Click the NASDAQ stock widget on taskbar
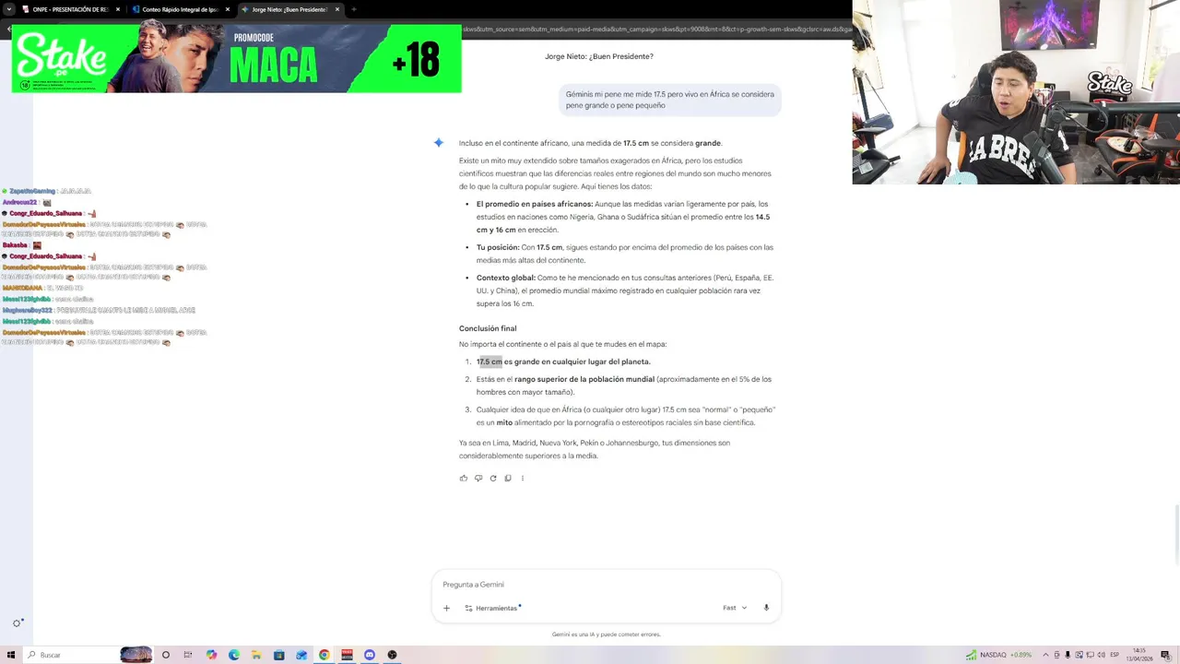Image resolution: width=1180 pixels, height=664 pixels. (x=998, y=655)
